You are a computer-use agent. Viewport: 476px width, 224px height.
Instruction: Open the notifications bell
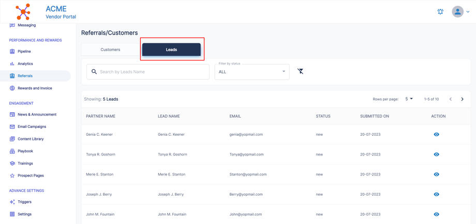(x=440, y=12)
